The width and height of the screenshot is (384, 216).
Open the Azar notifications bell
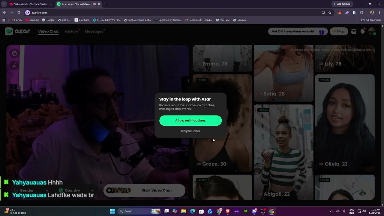pos(363,31)
